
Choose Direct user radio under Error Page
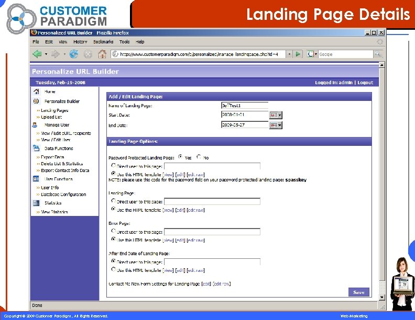coord(113,231)
